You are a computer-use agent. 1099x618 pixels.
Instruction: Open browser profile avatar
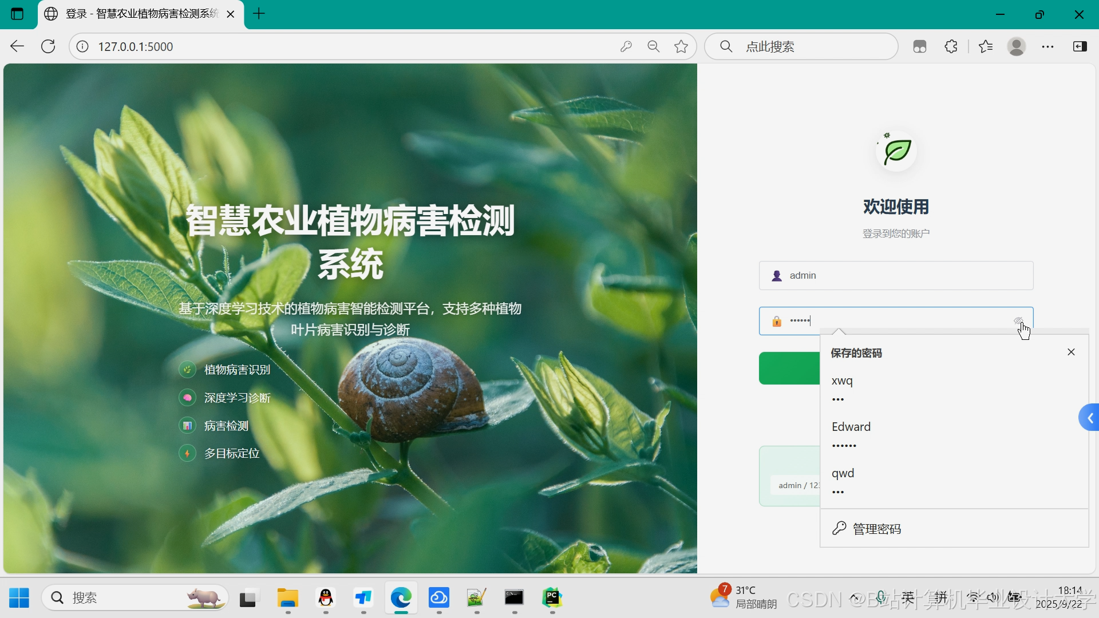coord(1017,46)
